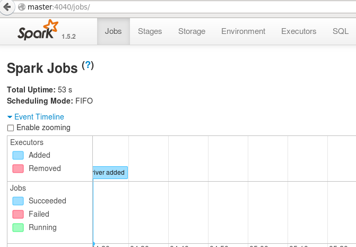This screenshot has height=247, width=356.
Task: Open the Environment tab
Action: [x=243, y=31]
